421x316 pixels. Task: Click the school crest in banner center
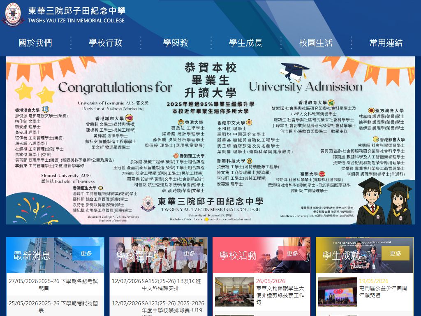click(148, 204)
